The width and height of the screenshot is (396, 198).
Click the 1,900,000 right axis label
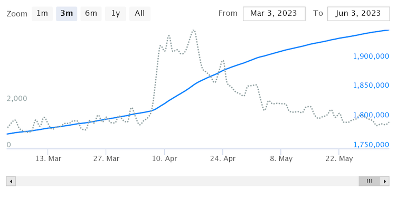pyautogui.click(x=371, y=56)
